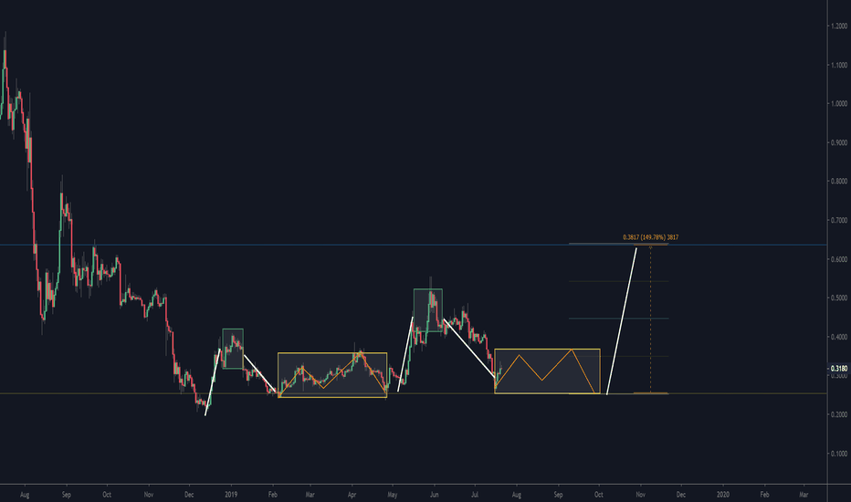851x502 pixels.
Task: Select the 1.2000 price axis label
Action: tap(839, 26)
